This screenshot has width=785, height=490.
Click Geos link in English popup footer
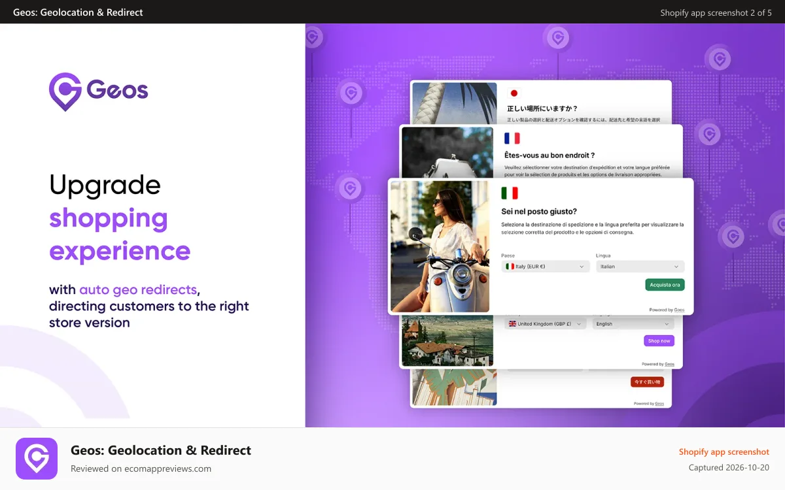tap(669, 364)
